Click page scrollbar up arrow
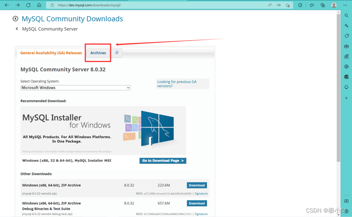The image size is (352, 217). tap(339, 12)
